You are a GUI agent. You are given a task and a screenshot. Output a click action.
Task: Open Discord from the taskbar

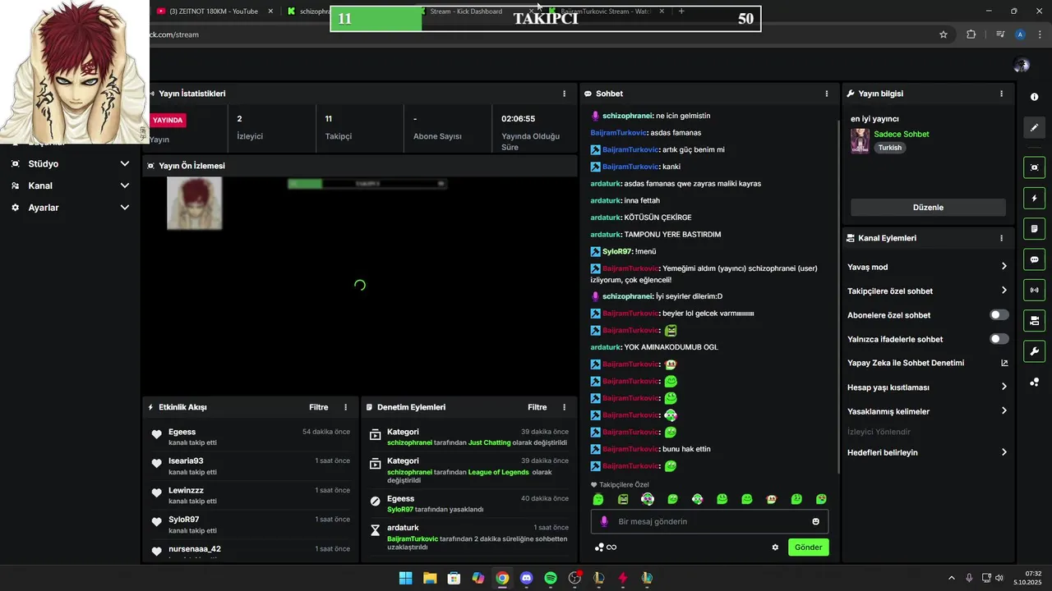(x=527, y=578)
